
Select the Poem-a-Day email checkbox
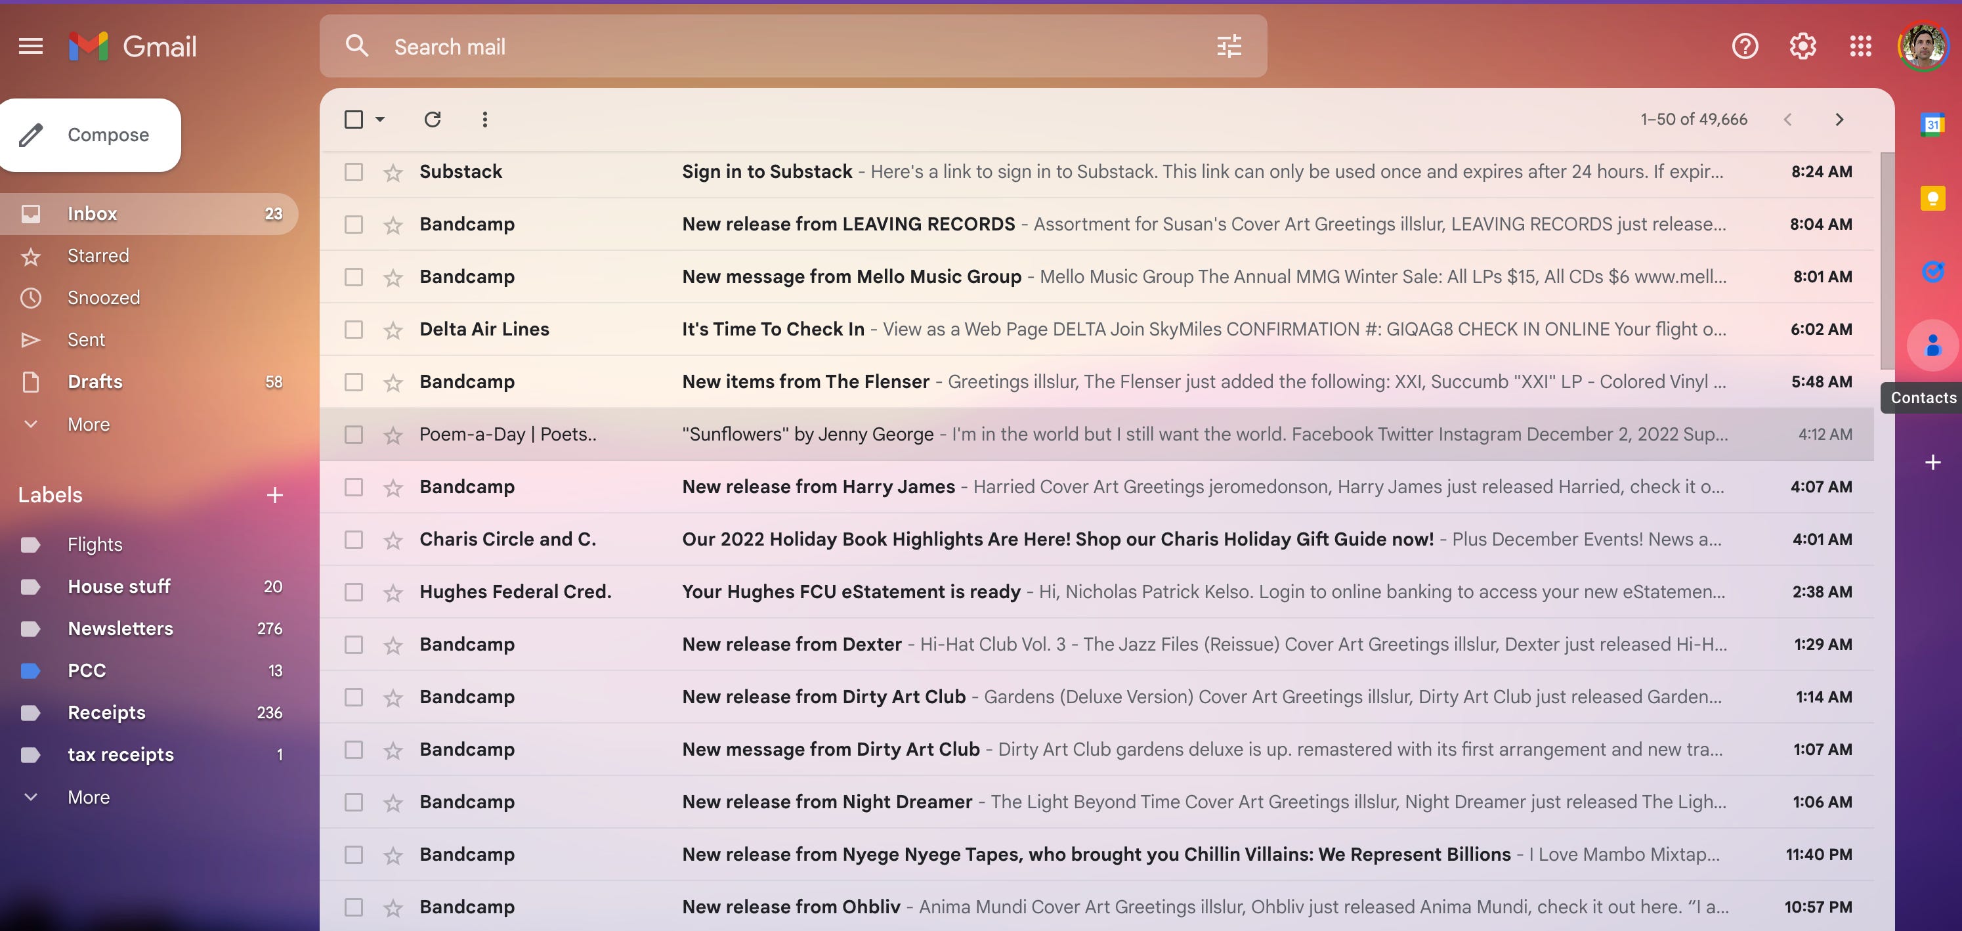pos(353,435)
